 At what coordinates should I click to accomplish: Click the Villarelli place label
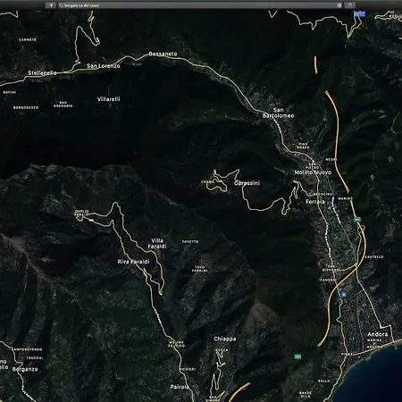click(109, 99)
